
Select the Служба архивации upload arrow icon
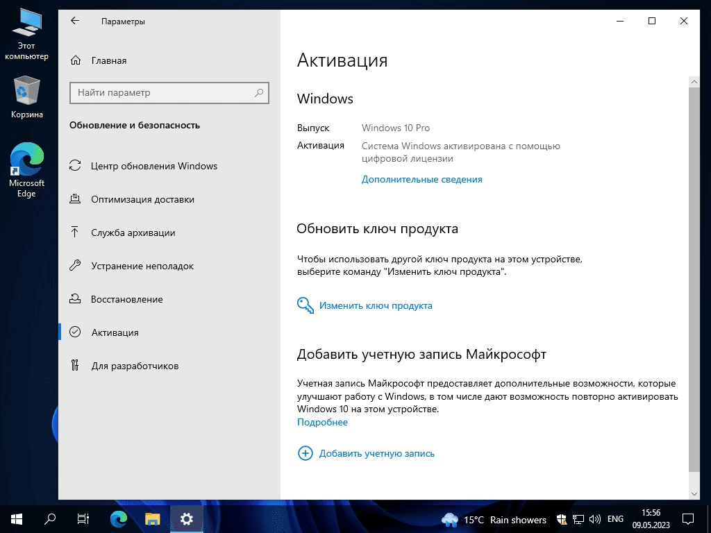(75, 232)
